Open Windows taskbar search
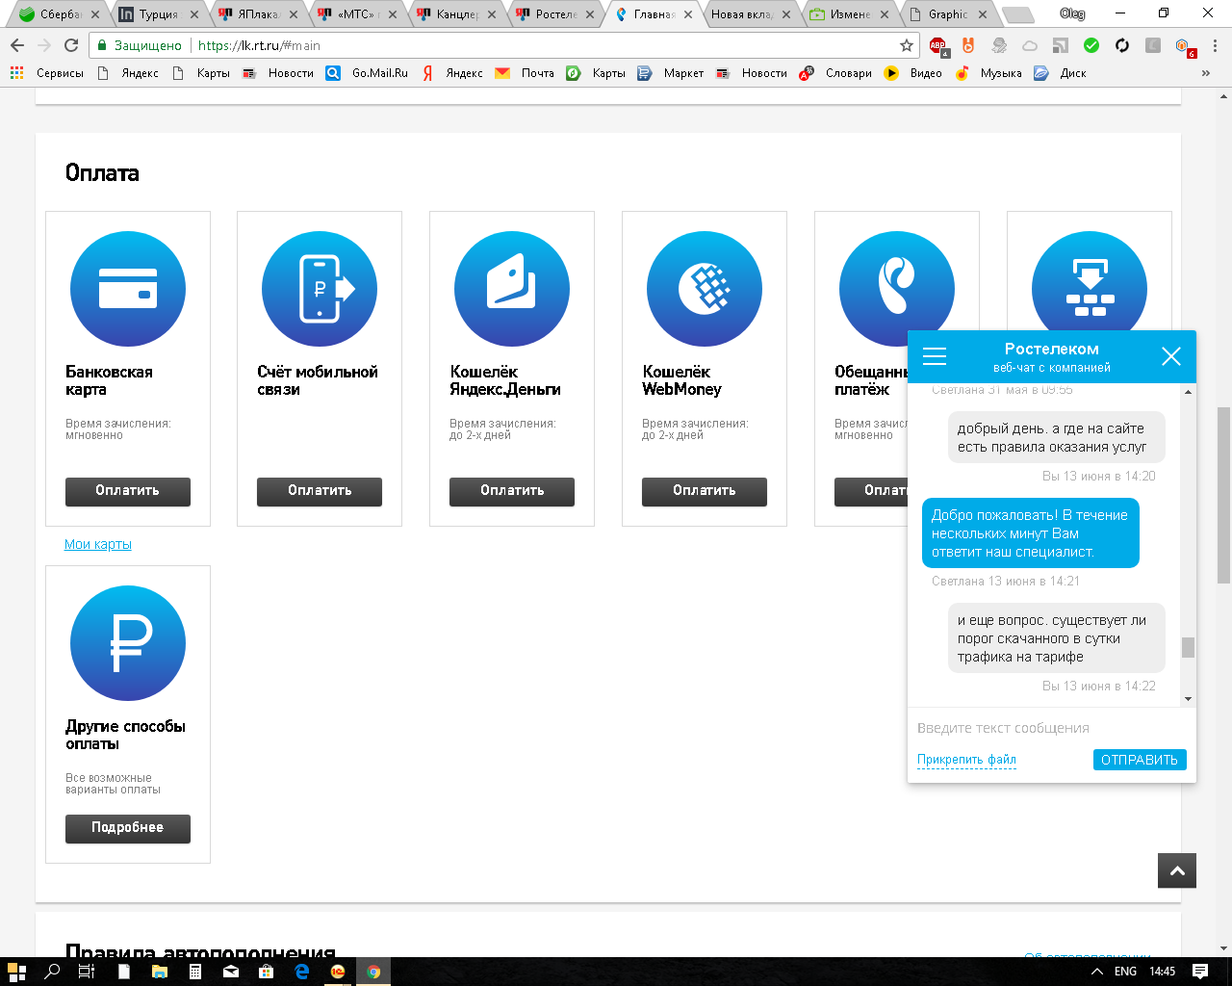 click(x=52, y=972)
